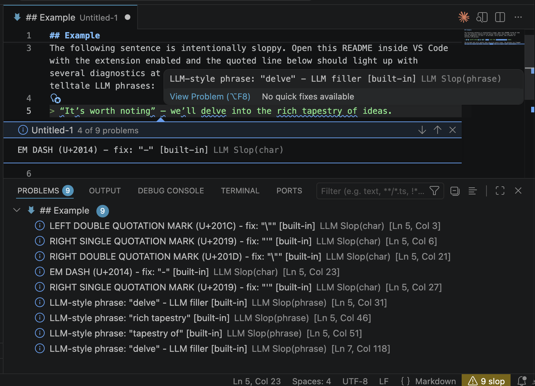Click the Collapse All icon in Problems panel
Viewport: 535px width, 386px height.
pos(455,191)
